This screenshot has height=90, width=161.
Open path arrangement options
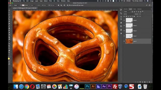pyautogui.click(x=64, y=5)
